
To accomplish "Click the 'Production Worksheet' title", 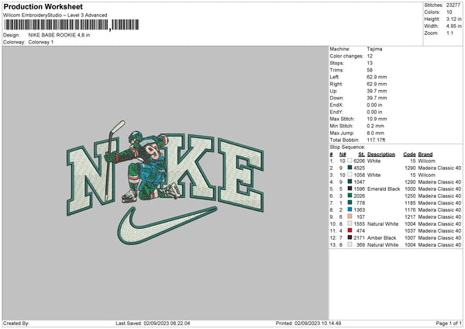I will (43, 6).
